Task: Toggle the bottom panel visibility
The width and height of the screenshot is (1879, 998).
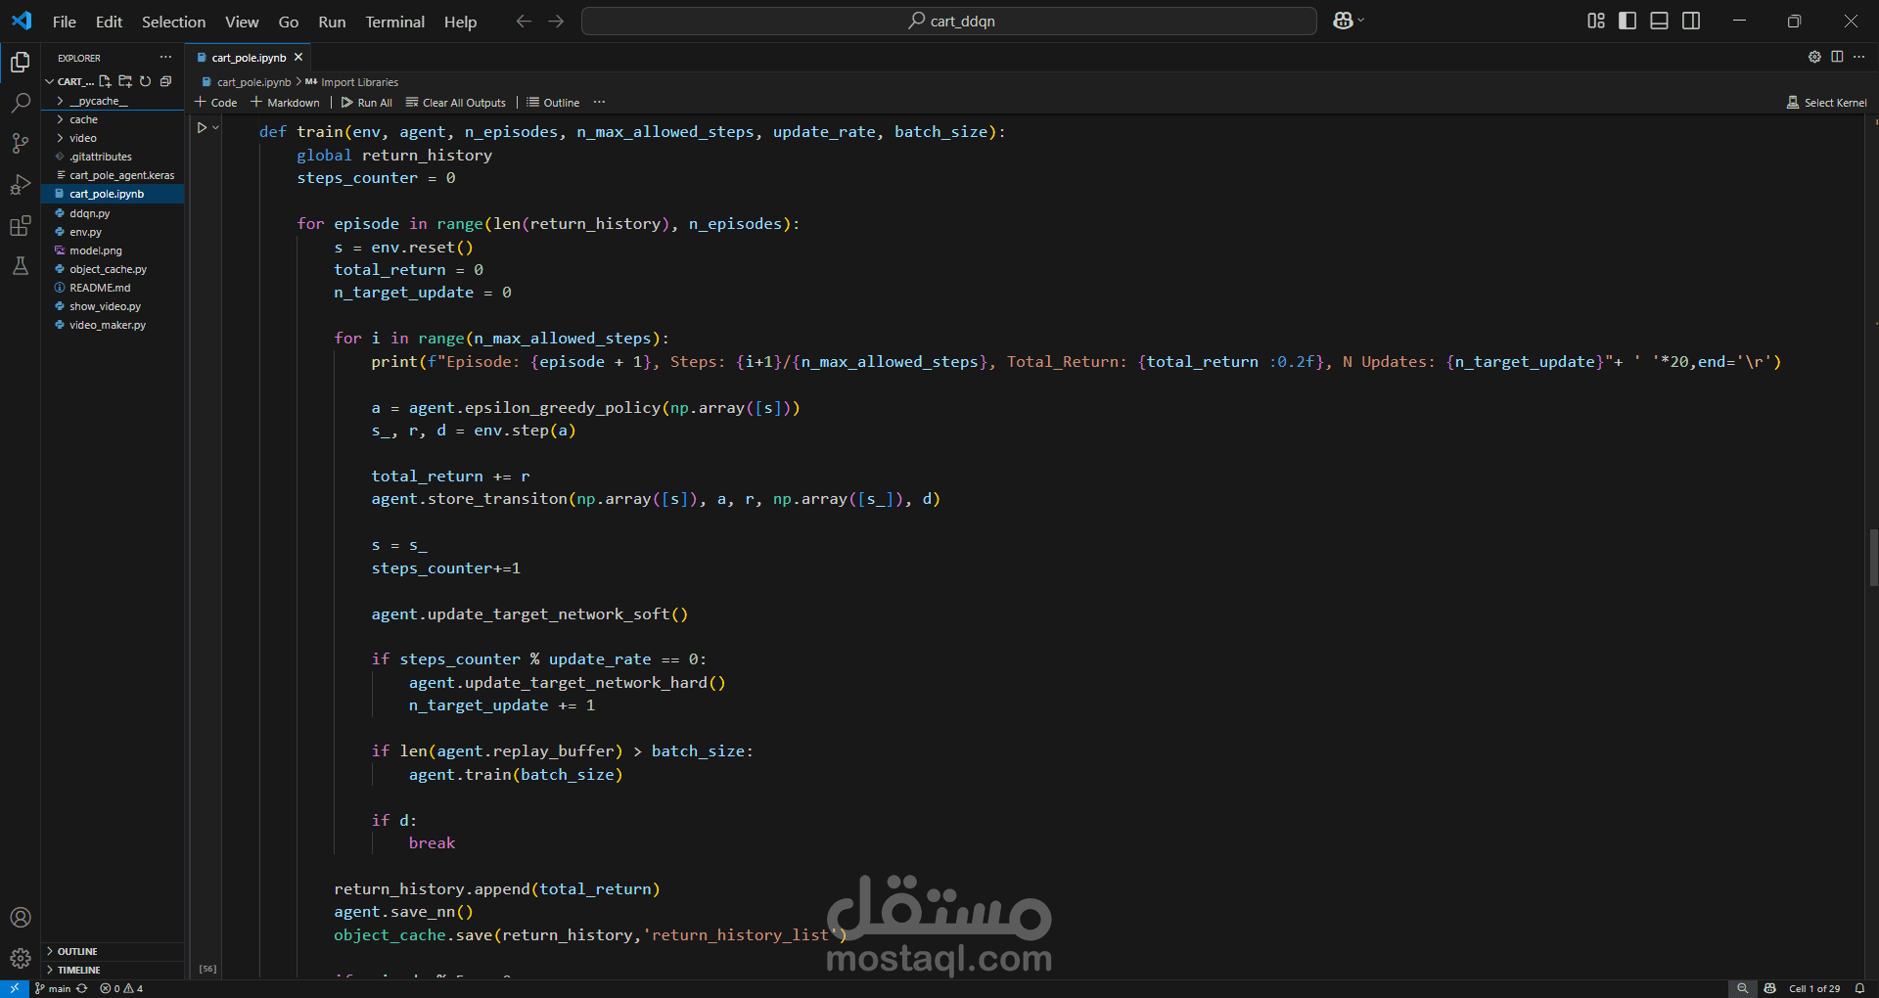Action: point(1659,21)
